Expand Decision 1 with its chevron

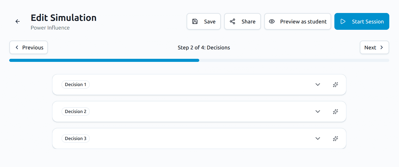click(x=318, y=85)
